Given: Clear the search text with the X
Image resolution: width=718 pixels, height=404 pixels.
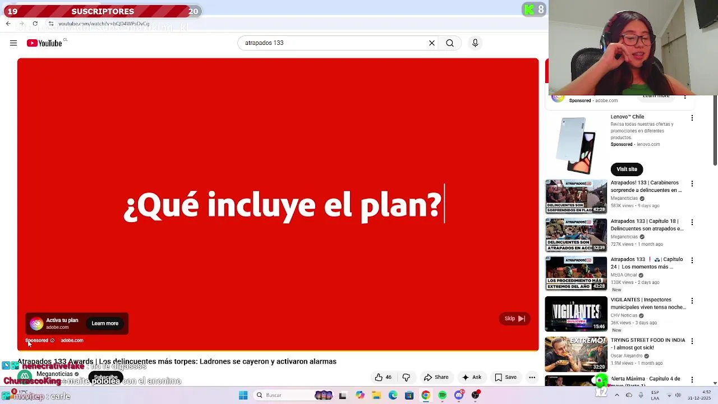Looking at the screenshot, I should tap(432, 43).
